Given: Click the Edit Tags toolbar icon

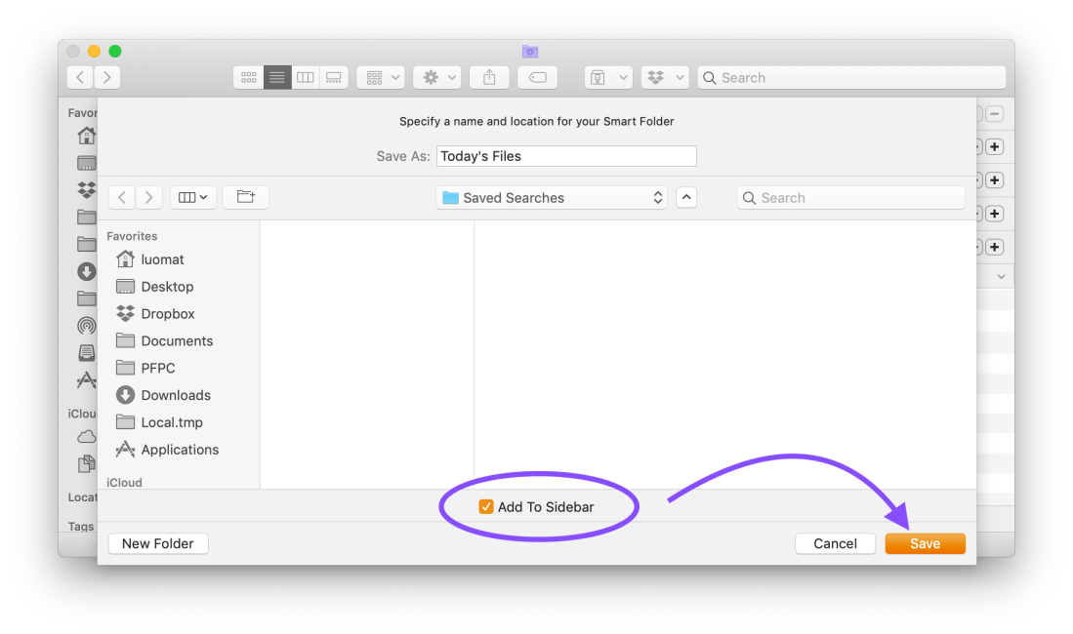Looking at the screenshot, I should (537, 78).
